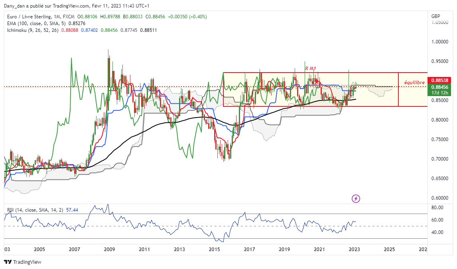457x269 pixels.
Task: Click the 0.65000 price axis label
Action: (439, 179)
